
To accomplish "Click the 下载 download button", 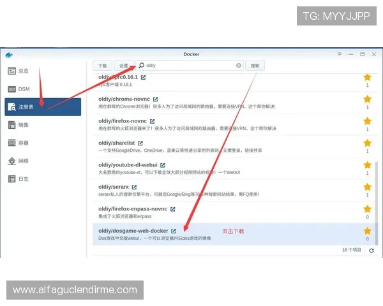I will [x=102, y=66].
